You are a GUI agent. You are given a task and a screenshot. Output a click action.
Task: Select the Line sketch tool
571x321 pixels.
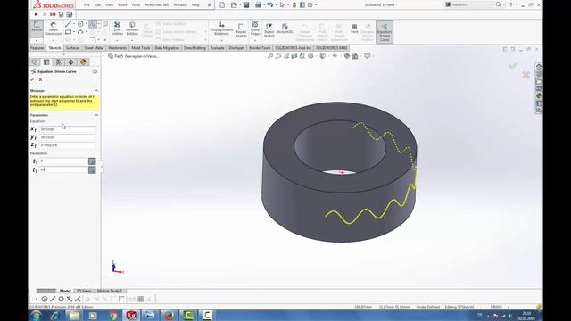pos(68,24)
